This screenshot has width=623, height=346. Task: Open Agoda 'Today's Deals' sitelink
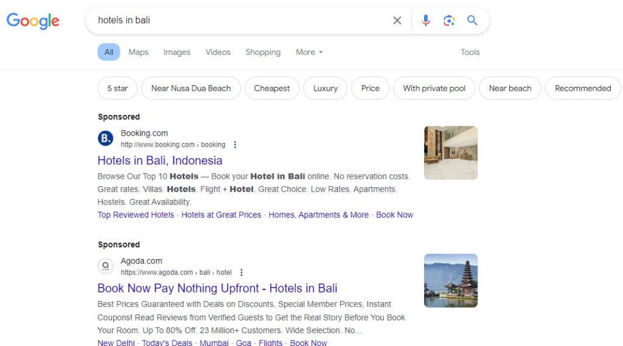(167, 342)
